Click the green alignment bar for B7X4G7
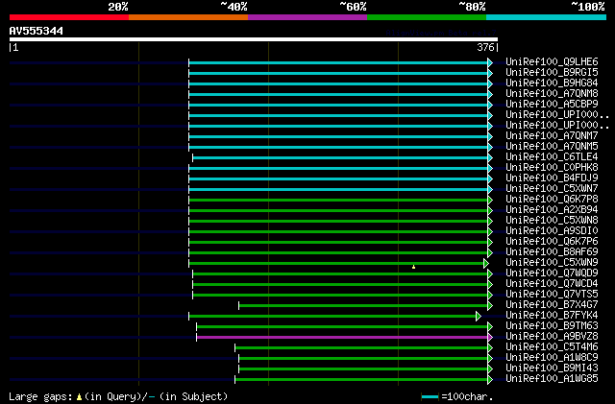 [x=363, y=306]
